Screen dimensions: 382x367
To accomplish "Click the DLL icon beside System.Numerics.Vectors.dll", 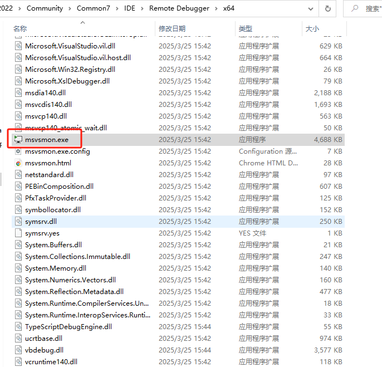I will click(18, 280).
